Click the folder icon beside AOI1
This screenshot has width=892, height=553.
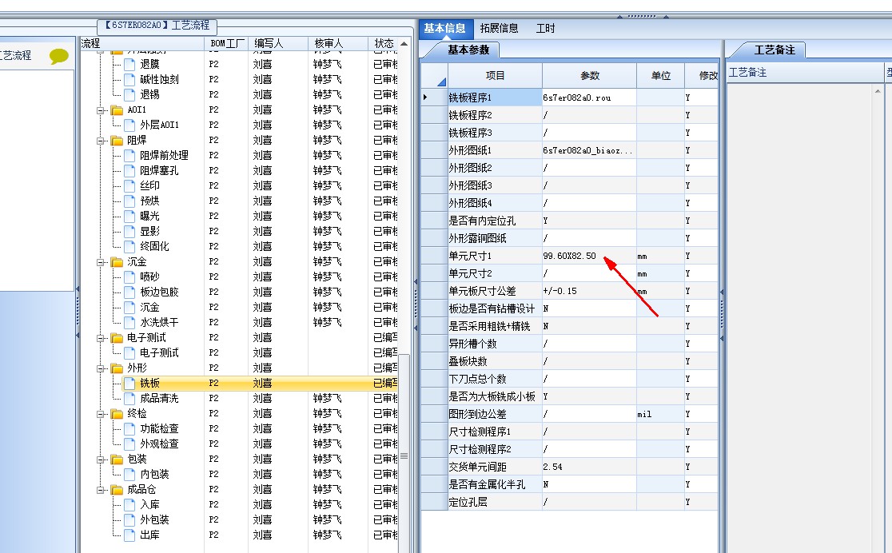117,109
